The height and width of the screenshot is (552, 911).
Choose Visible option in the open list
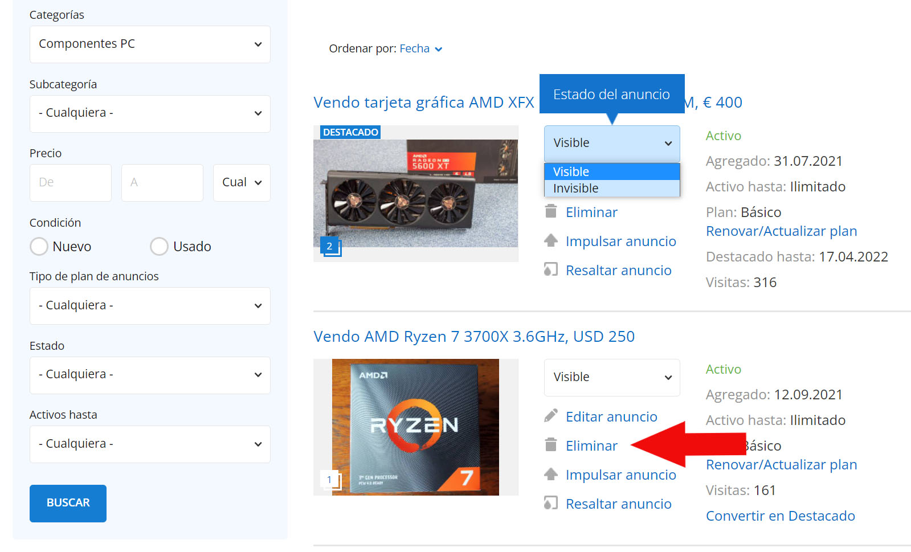click(612, 171)
